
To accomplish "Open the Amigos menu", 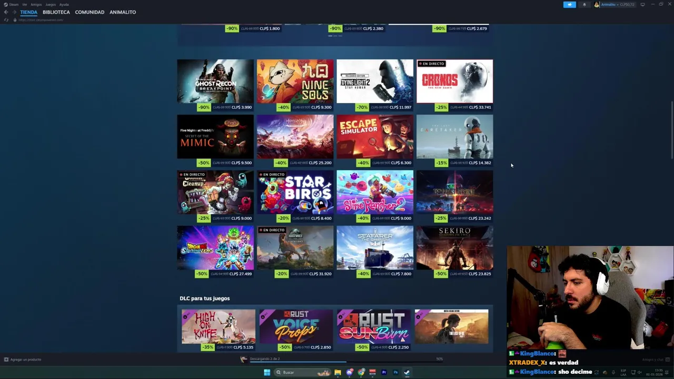I will (36, 5).
